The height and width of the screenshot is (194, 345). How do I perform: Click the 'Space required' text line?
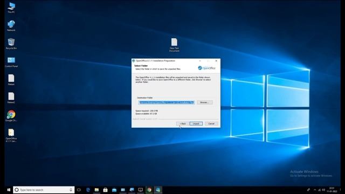[147, 111]
